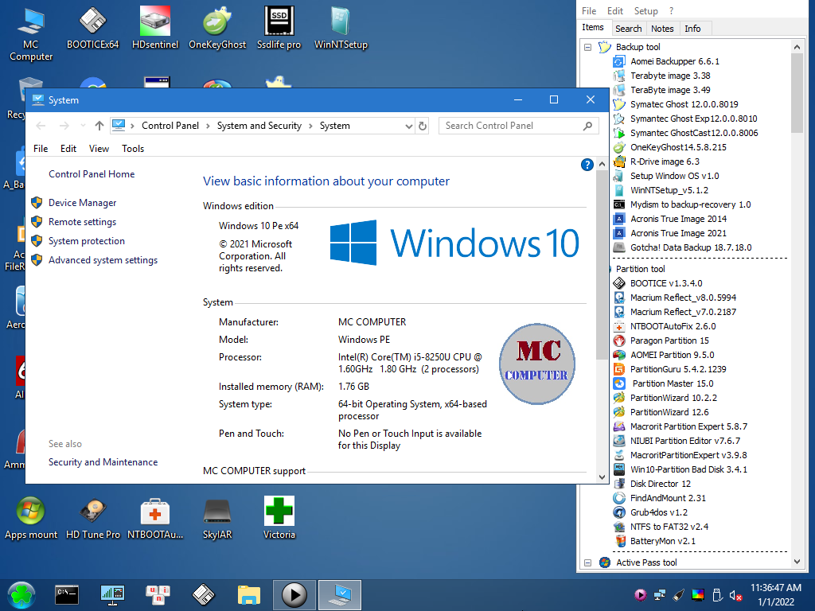The image size is (815, 611).
Task: Open Command Prompt from the taskbar
Action: point(67,594)
